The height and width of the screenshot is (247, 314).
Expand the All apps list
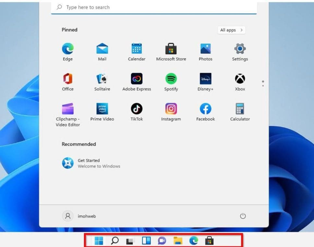pos(231,30)
